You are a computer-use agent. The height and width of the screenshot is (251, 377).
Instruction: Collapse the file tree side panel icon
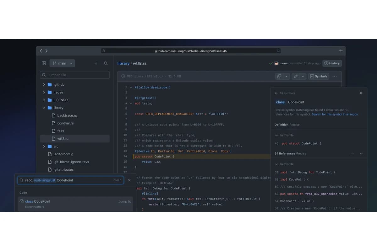(x=44, y=63)
